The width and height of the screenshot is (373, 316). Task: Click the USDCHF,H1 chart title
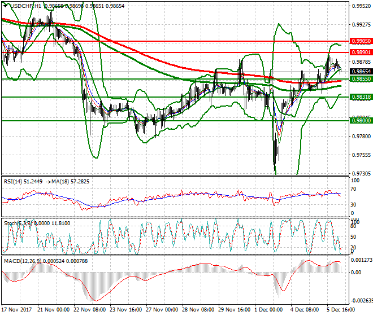[25, 5]
